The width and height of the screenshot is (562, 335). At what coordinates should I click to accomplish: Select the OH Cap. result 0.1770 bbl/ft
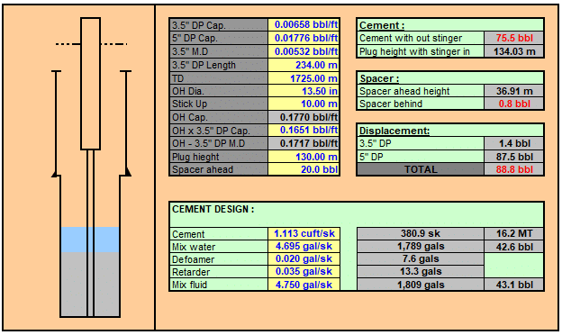[304, 117]
